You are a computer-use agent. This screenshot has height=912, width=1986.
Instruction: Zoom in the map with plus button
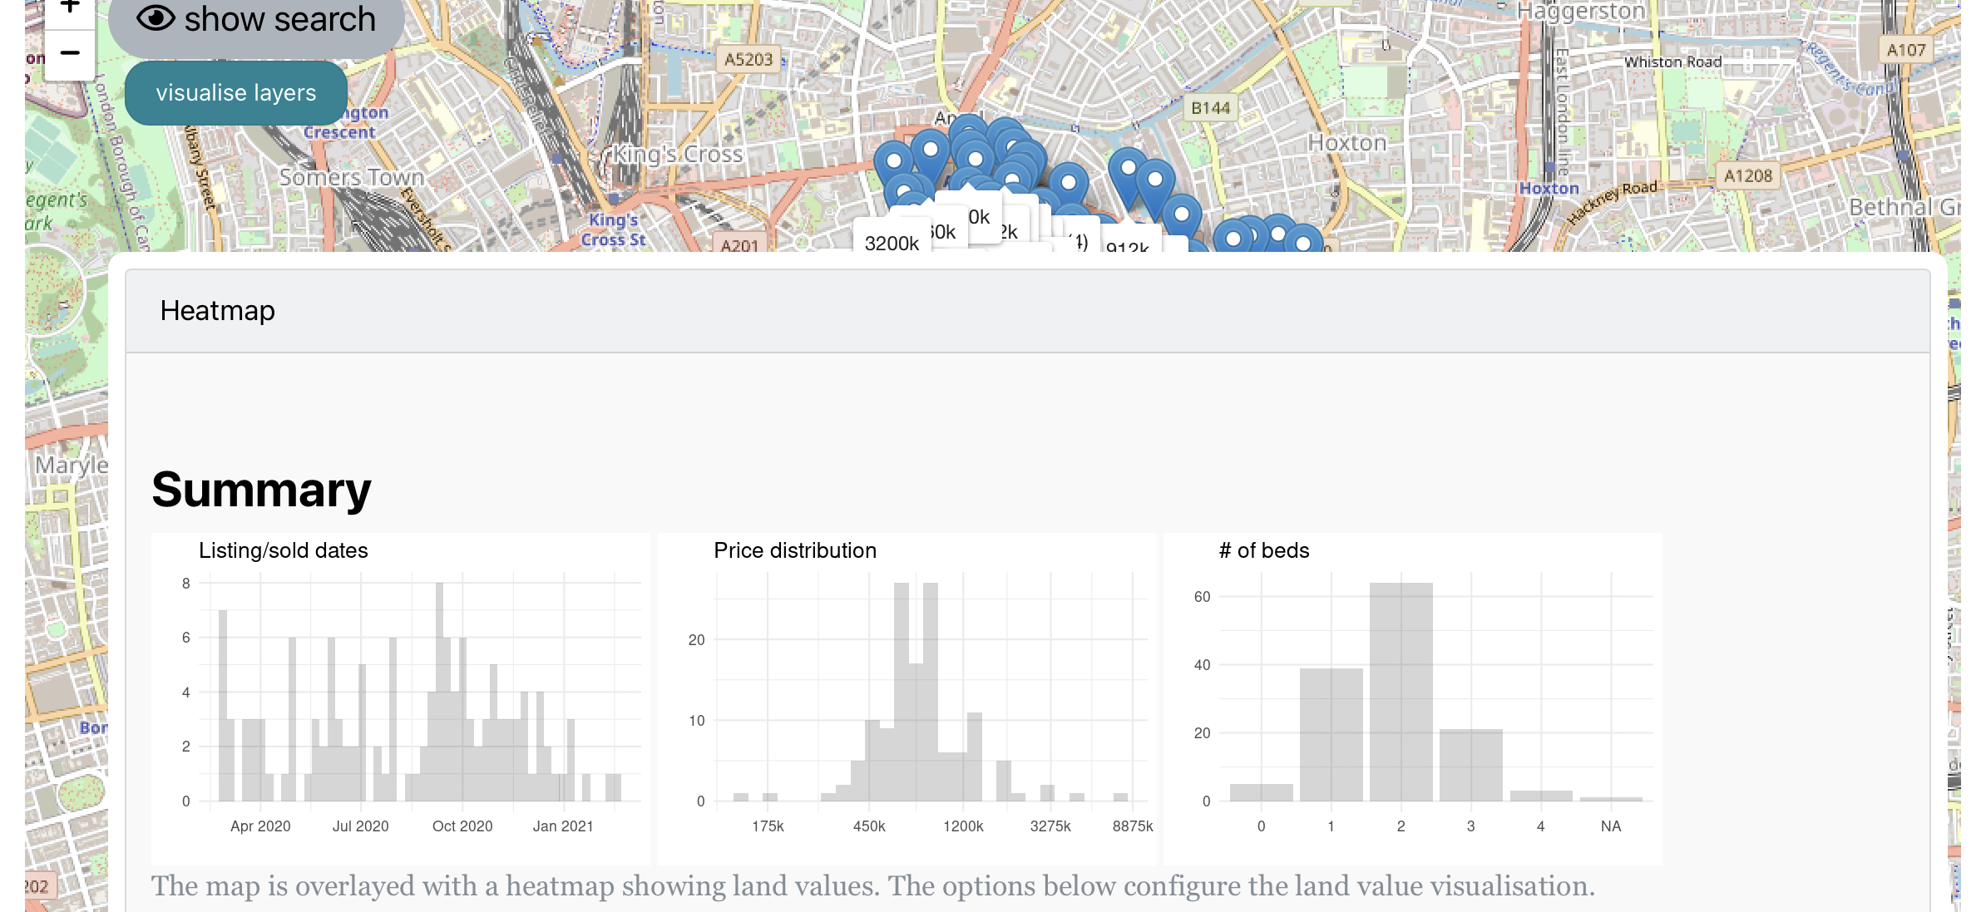point(69,8)
